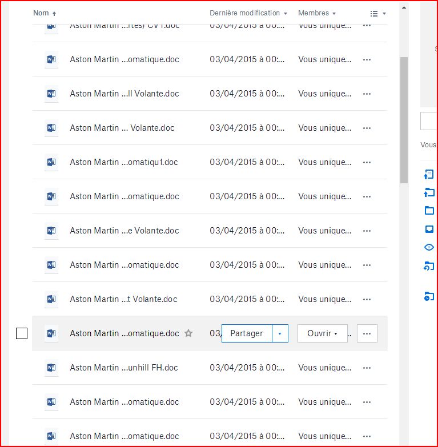438x447 pixels.
Task: Open 'Aston Martin ...t Volante.doc'
Action: click(123, 299)
